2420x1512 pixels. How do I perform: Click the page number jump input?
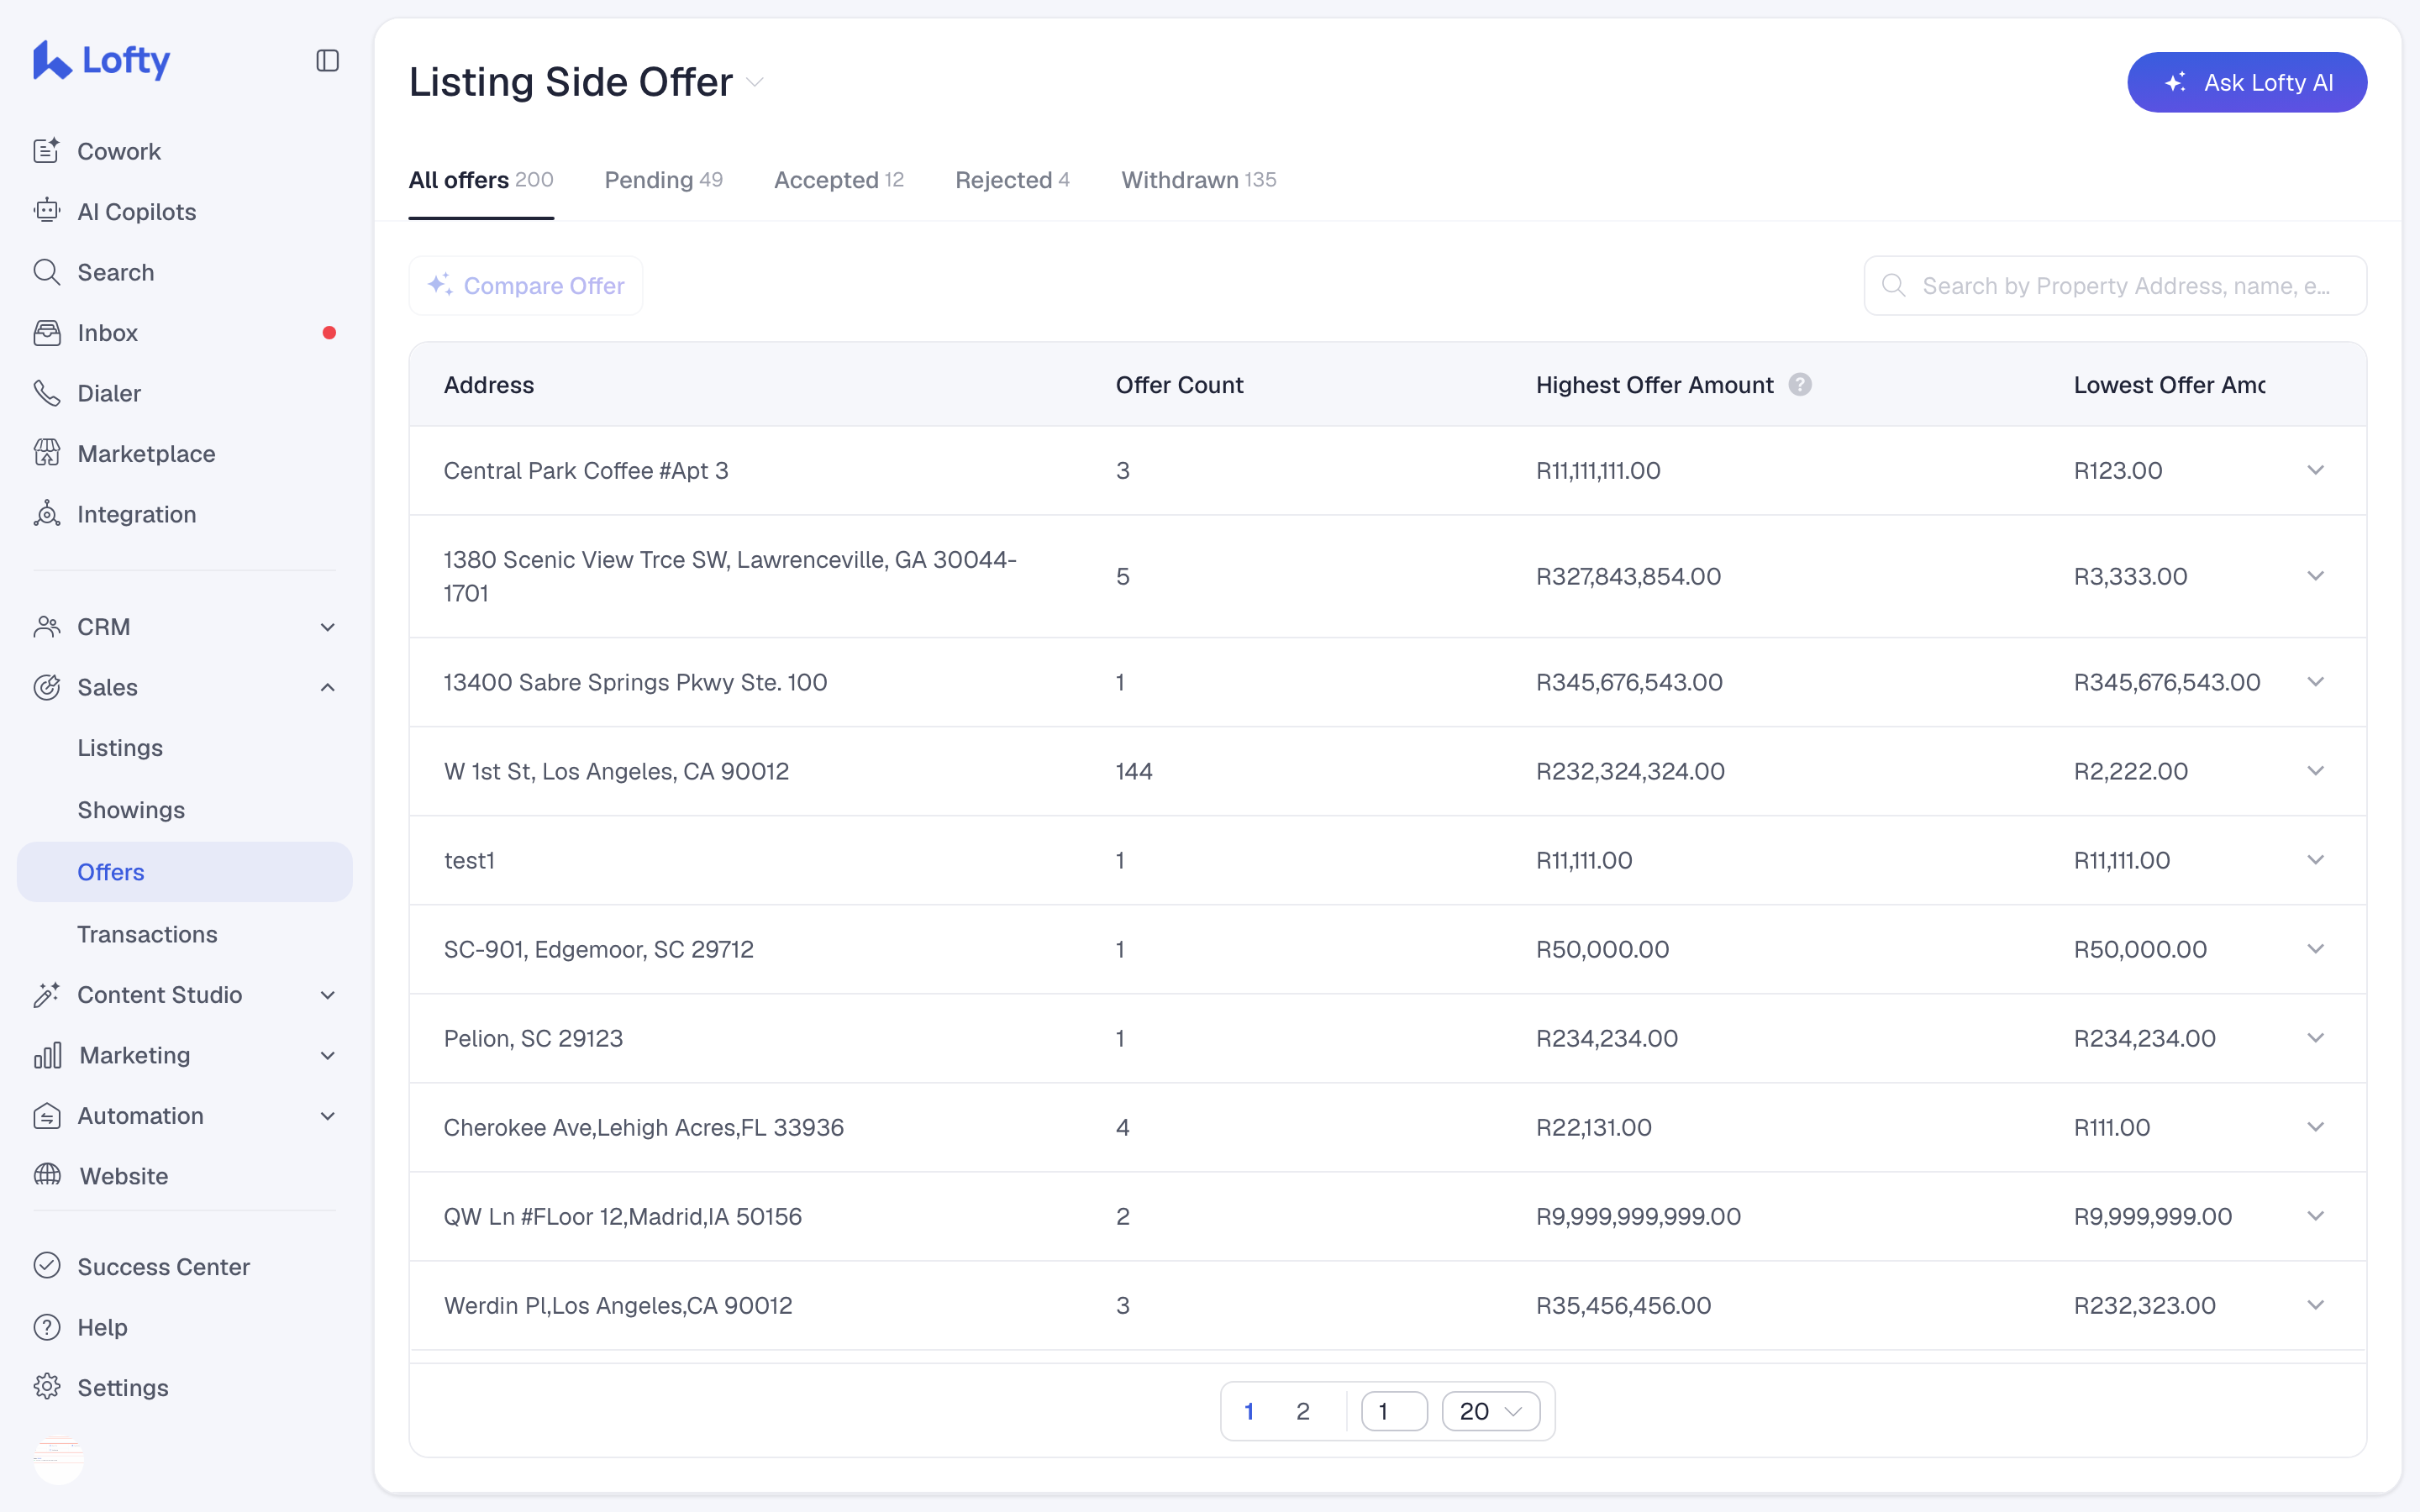(1394, 1411)
